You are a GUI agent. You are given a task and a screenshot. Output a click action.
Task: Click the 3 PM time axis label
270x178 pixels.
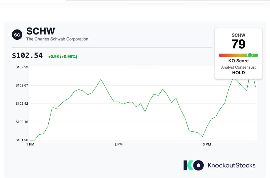[x=207, y=145]
